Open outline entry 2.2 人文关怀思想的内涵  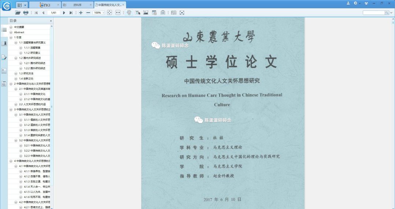[33, 104]
